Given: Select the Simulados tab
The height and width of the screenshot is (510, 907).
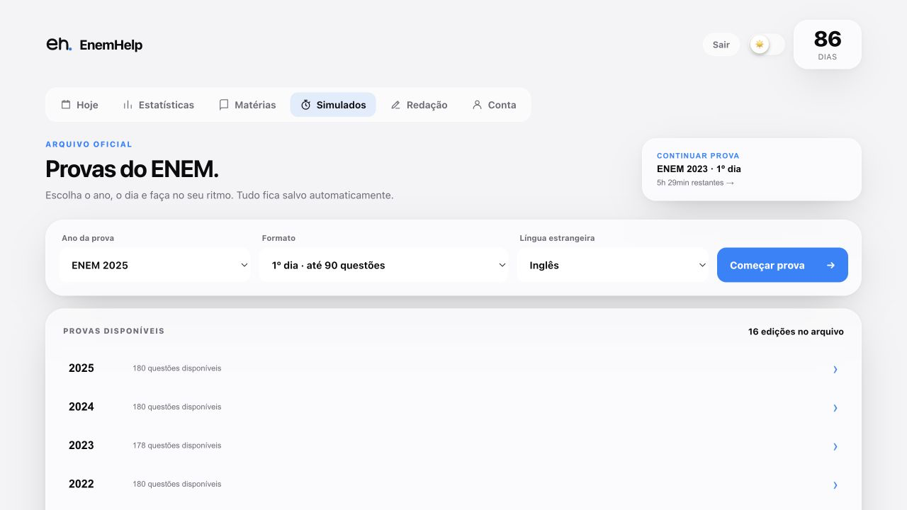Looking at the screenshot, I should tap(333, 105).
